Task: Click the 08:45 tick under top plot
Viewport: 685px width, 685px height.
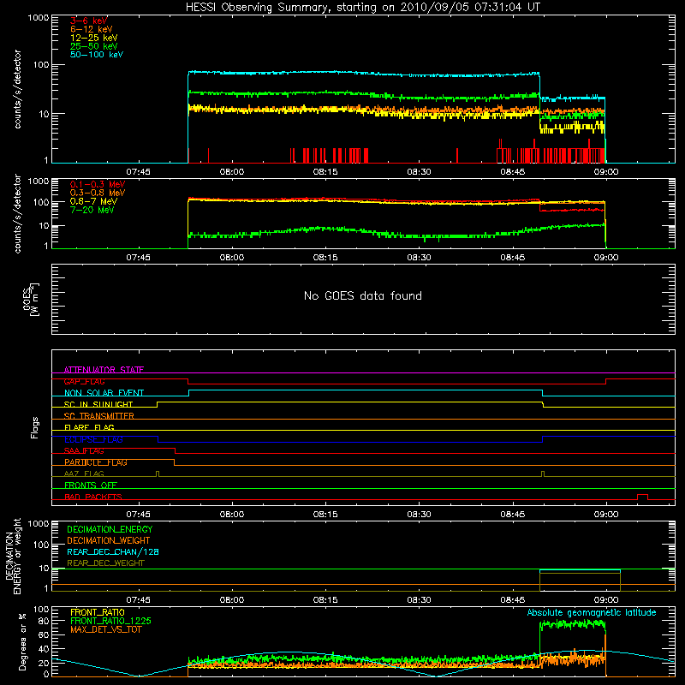Action: (x=512, y=172)
